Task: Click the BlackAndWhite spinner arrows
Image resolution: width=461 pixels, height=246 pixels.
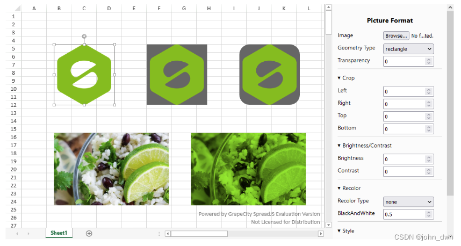Action: click(429, 214)
